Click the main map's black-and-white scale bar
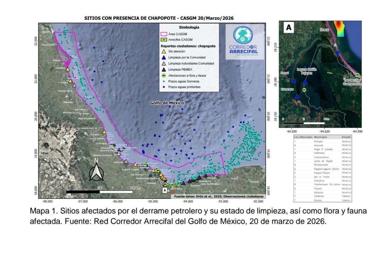Screen dimensions: 387x263 point(100,192)
